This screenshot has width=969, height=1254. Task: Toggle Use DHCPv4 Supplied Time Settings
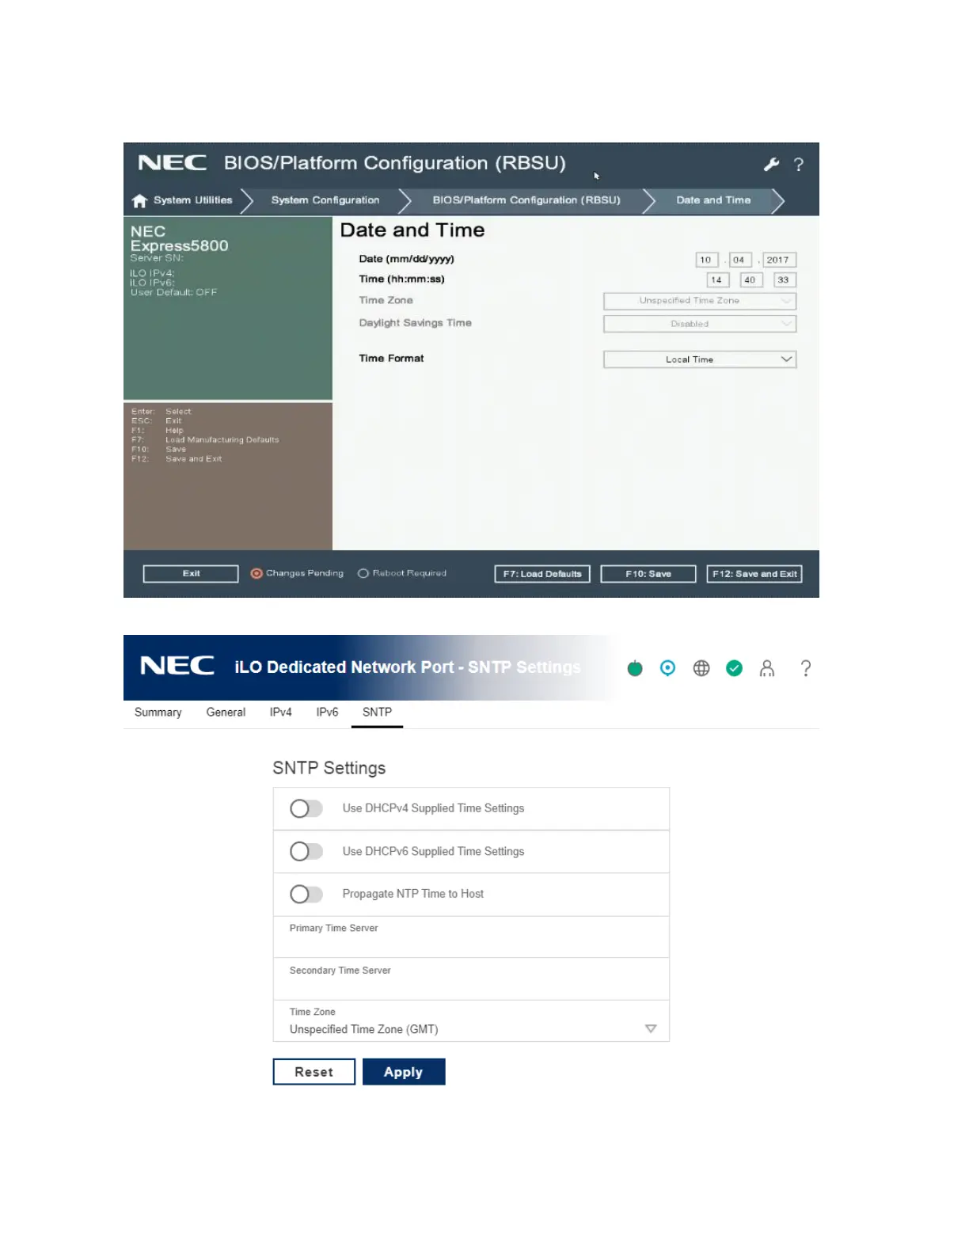click(x=306, y=808)
